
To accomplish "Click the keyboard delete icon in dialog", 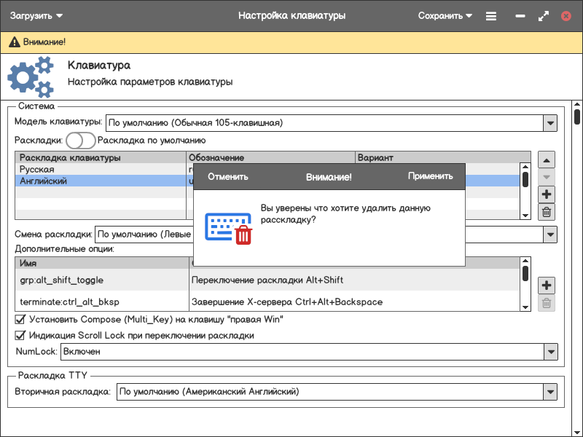I will tap(228, 228).
